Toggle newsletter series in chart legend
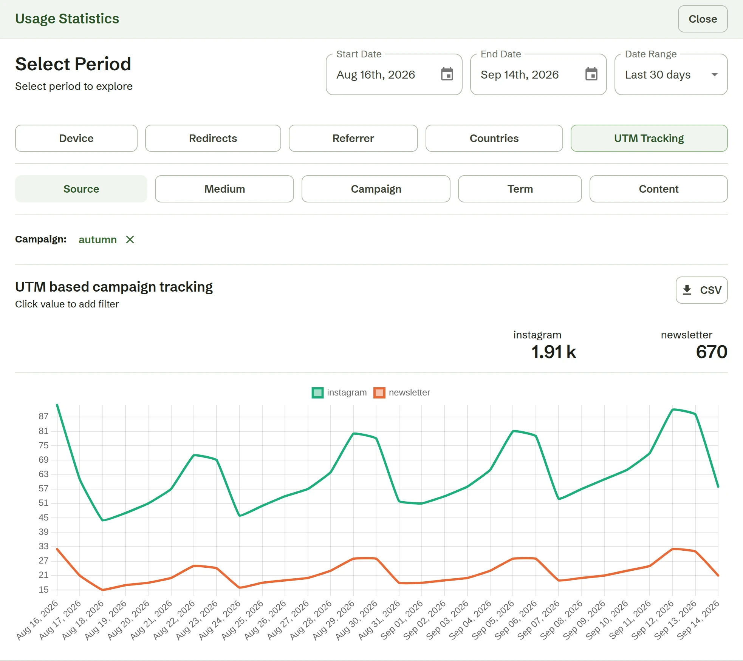 (x=402, y=392)
